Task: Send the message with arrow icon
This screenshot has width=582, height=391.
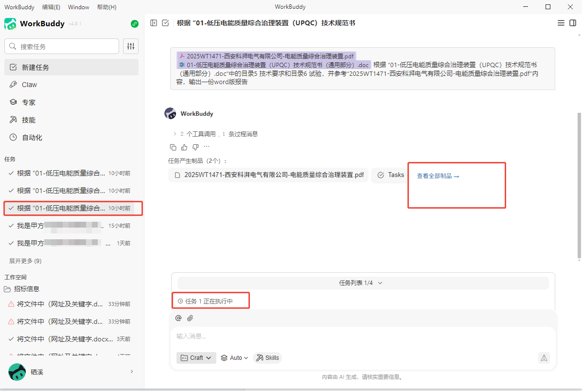Action: (544, 358)
